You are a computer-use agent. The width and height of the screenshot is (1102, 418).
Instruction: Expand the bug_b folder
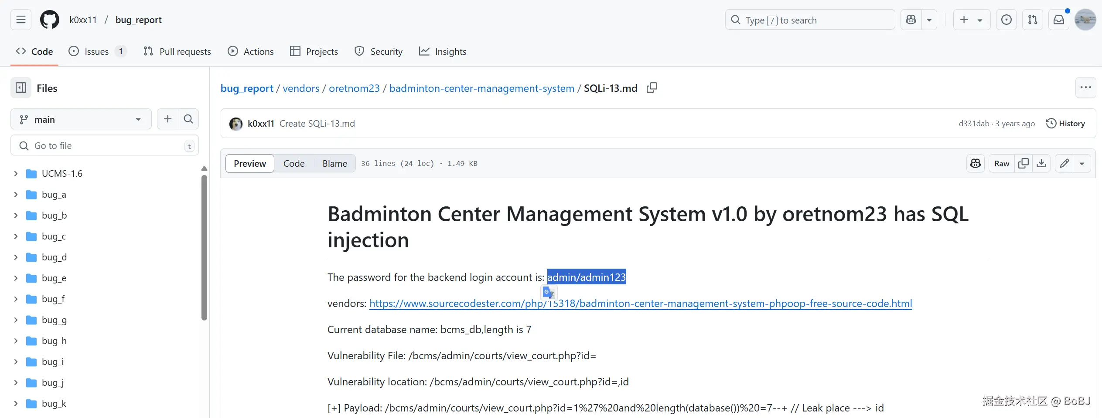(16, 216)
